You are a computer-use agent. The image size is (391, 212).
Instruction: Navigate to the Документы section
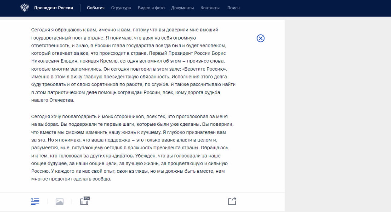[182, 8]
